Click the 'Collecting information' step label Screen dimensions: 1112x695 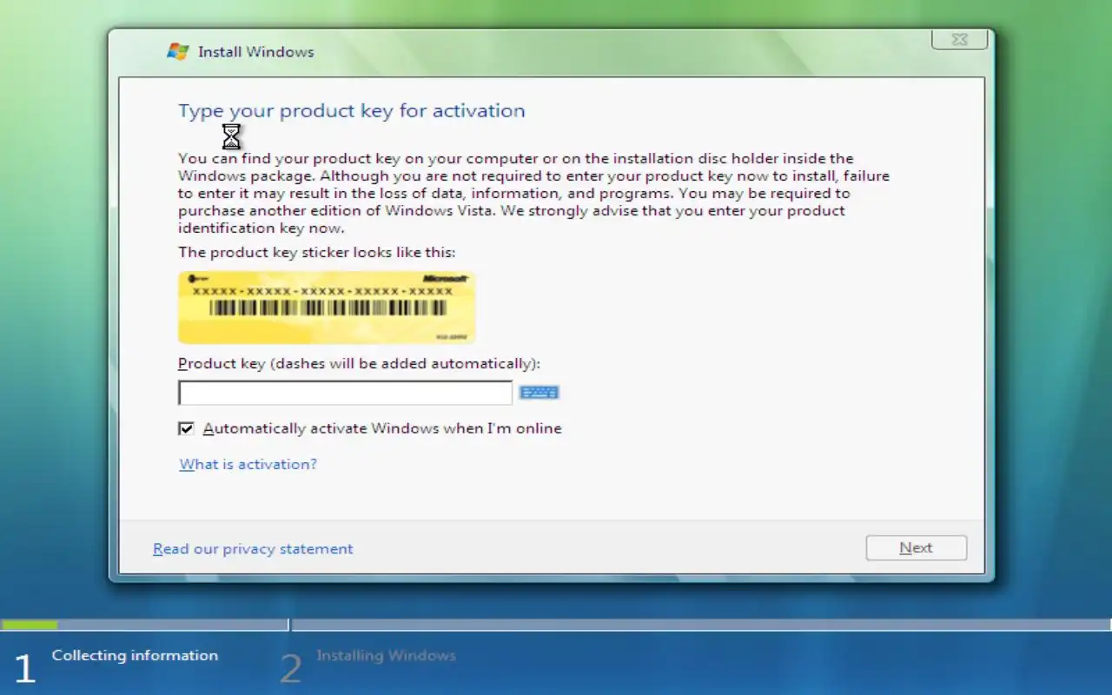[135, 655]
